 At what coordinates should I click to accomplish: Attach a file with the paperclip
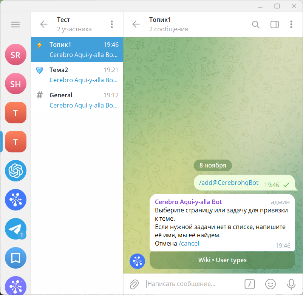coord(134,284)
